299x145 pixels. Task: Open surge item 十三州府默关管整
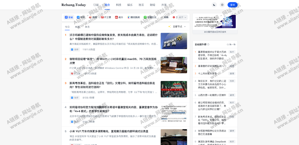click(207, 74)
